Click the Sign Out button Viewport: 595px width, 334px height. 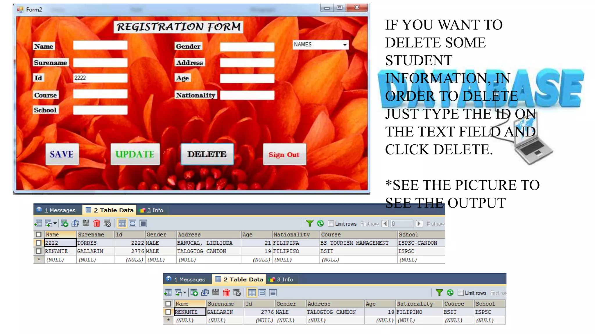click(x=284, y=155)
